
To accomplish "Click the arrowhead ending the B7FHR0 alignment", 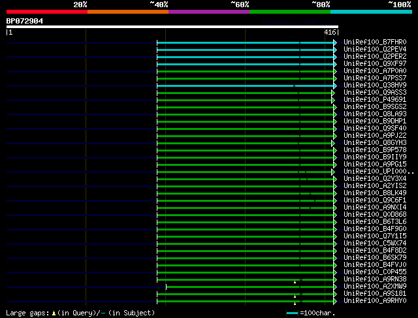I will click(335, 42).
